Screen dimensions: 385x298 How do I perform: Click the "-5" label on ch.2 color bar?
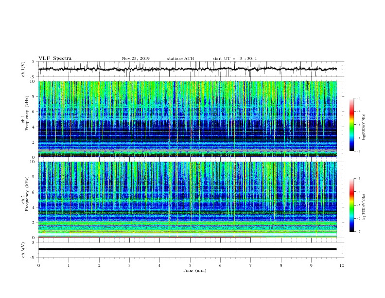click(358, 205)
